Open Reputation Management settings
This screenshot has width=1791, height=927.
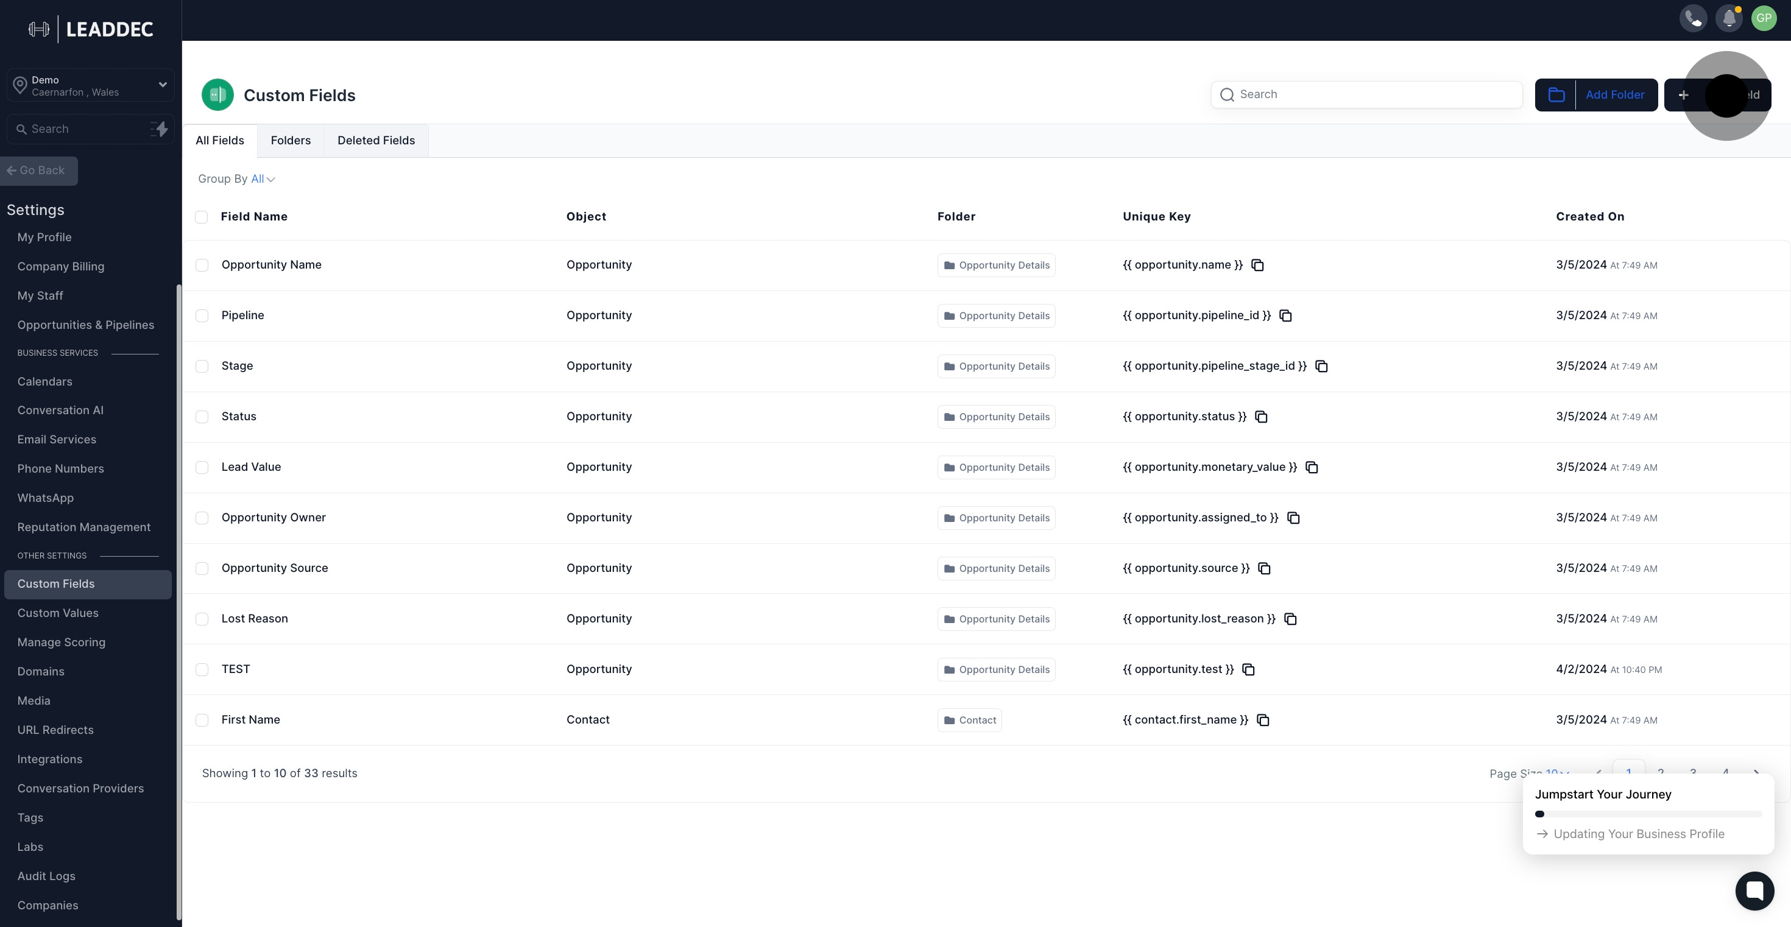pos(83,527)
